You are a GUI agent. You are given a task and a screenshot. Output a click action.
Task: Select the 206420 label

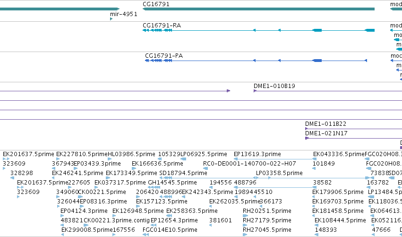coord(147,192)
